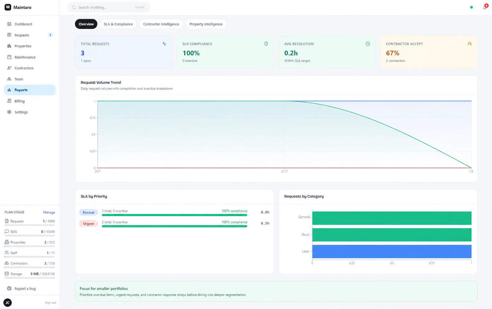Image resolution: width=492 pixels, height=309 pixels.
Task: Click the blue Leak category bar
Action: (392, 251)
